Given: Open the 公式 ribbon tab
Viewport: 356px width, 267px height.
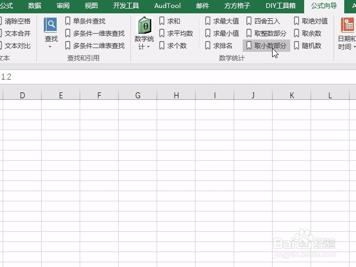Looking at the screenshot, I should coord(6,6).
